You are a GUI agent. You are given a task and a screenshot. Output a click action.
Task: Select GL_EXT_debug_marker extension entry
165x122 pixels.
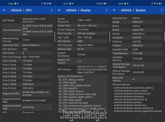[72, 80]
